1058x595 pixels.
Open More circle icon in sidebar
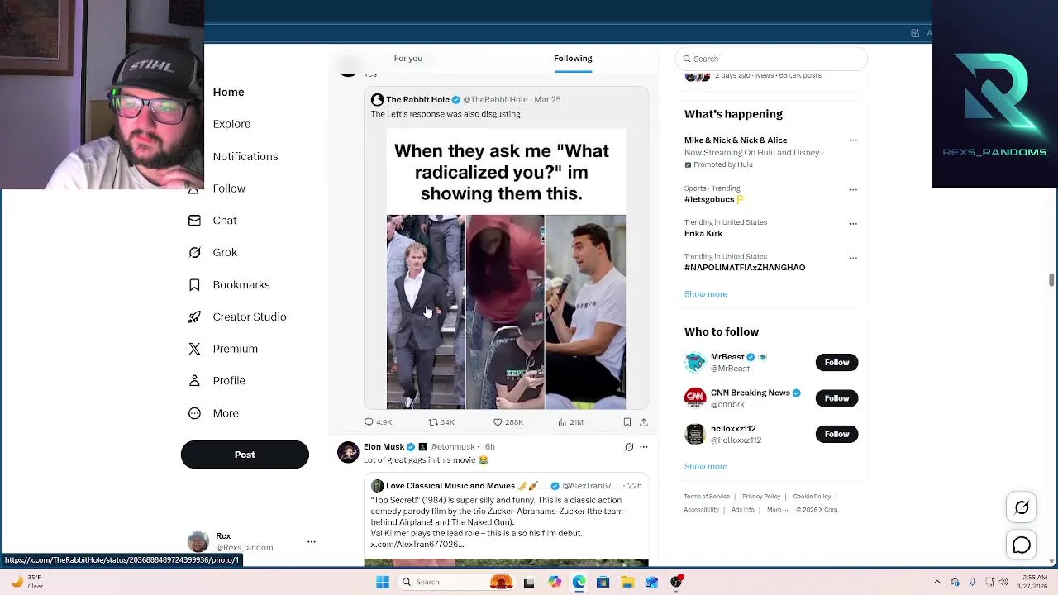coord(194,413)
